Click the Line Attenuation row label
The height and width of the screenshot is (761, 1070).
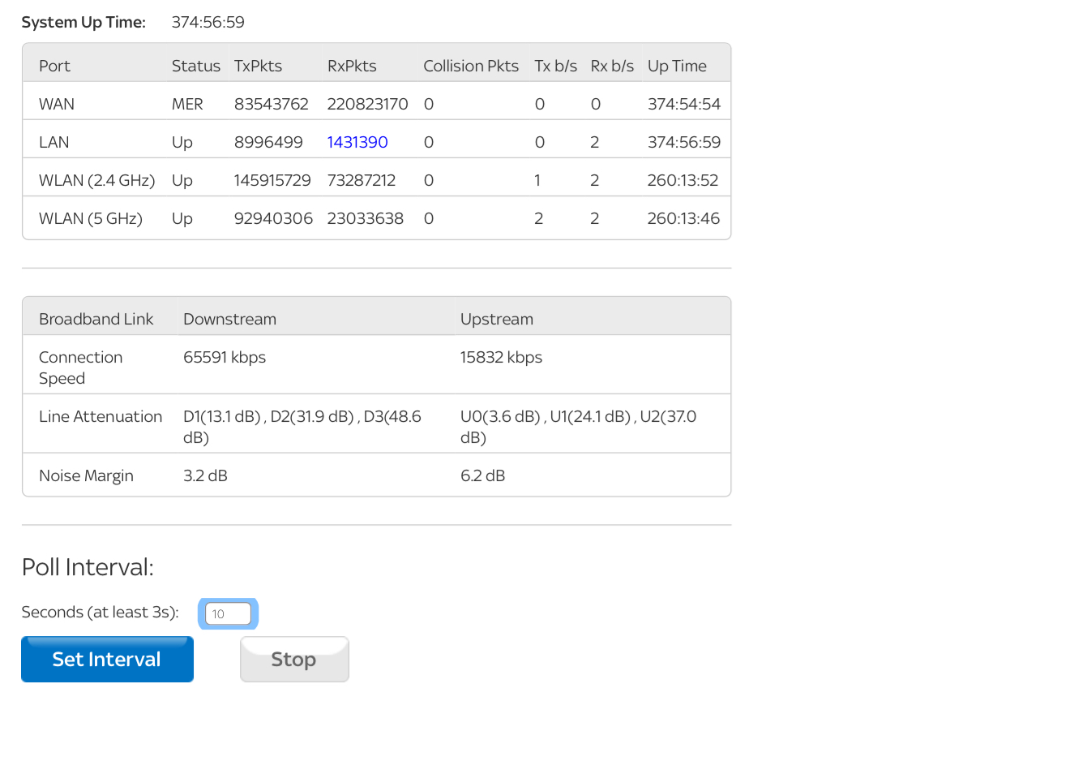[x=101, y=417]
